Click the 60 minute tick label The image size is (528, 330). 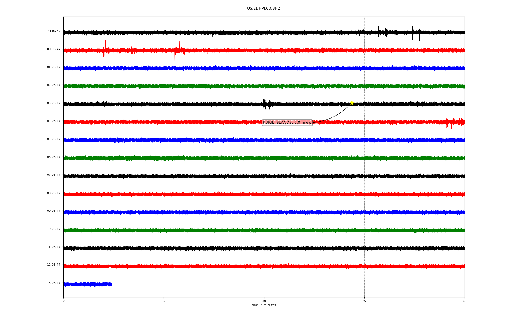pos(464,301)
